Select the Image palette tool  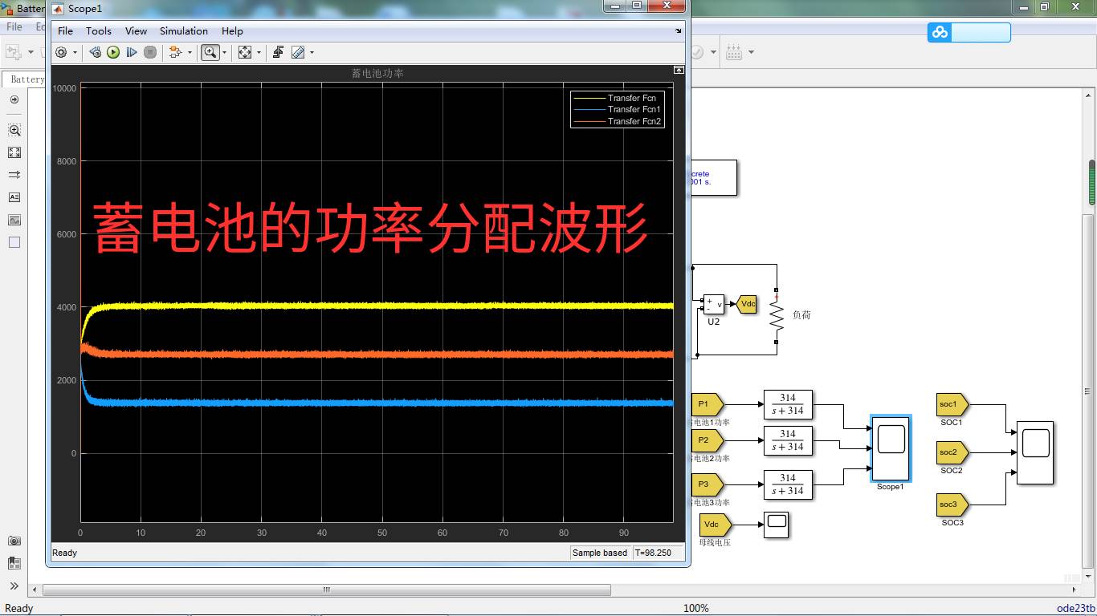click(14, 220)
